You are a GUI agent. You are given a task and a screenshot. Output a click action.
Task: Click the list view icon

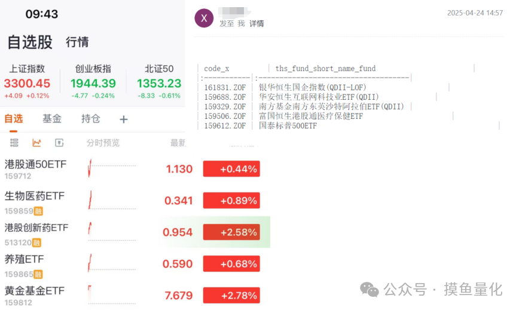tap(14, 143)
